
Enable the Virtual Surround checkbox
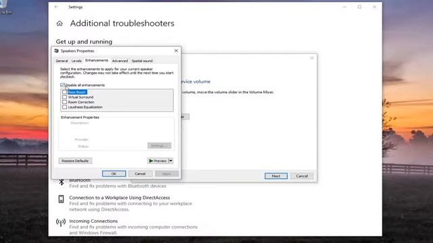[x=65, y=97]
